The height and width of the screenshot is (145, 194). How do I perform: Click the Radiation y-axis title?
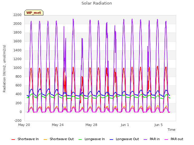pos(4,69)
